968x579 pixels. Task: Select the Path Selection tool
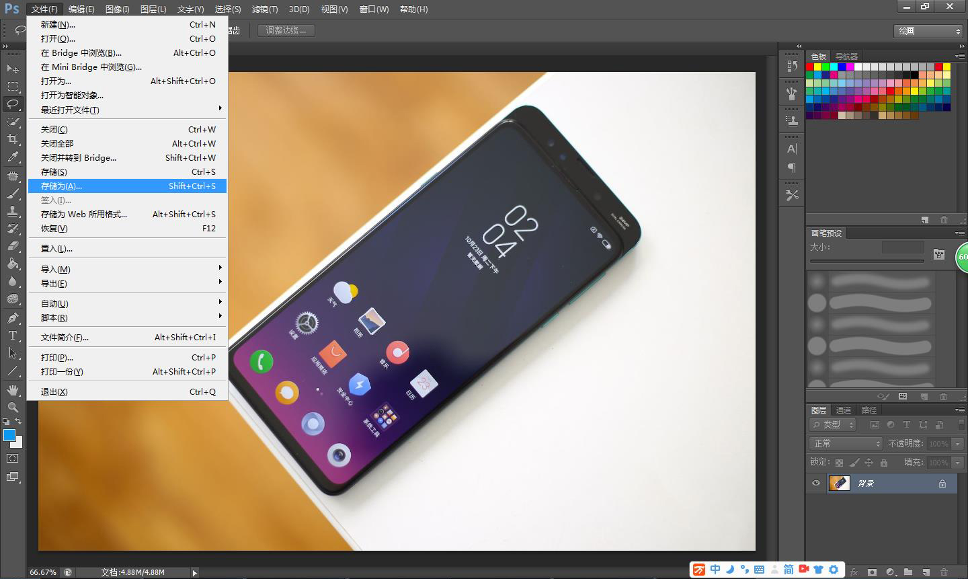click(12, 352)
